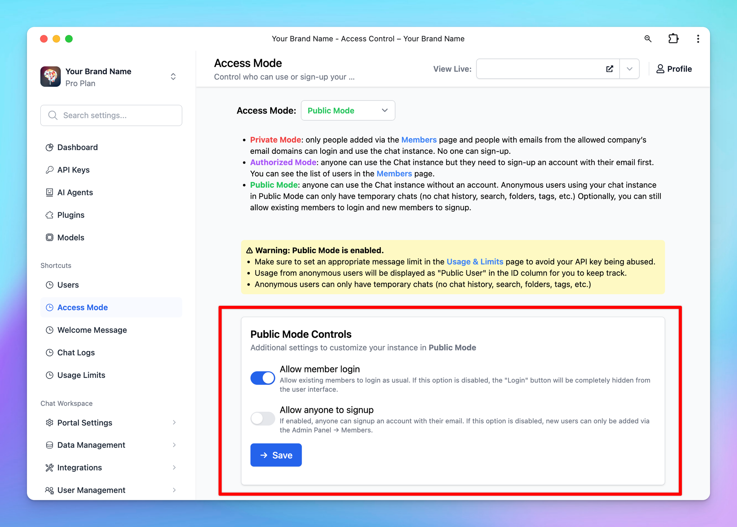Click the User Management people icon

point(50,490)
